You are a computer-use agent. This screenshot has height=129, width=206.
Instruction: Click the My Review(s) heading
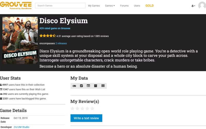(x=85, y=101)
